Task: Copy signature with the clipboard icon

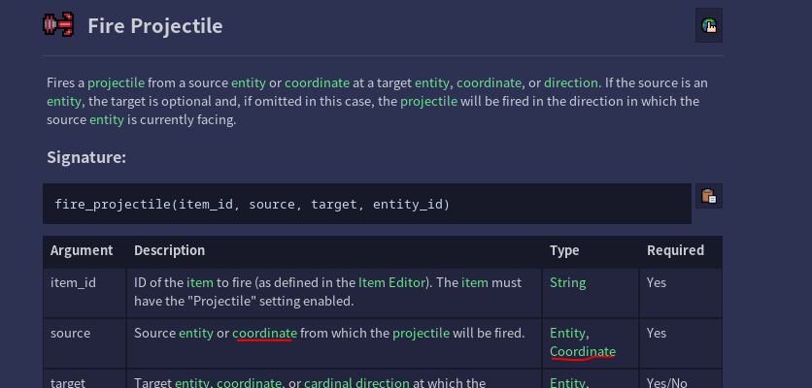Action: point(708,196)
